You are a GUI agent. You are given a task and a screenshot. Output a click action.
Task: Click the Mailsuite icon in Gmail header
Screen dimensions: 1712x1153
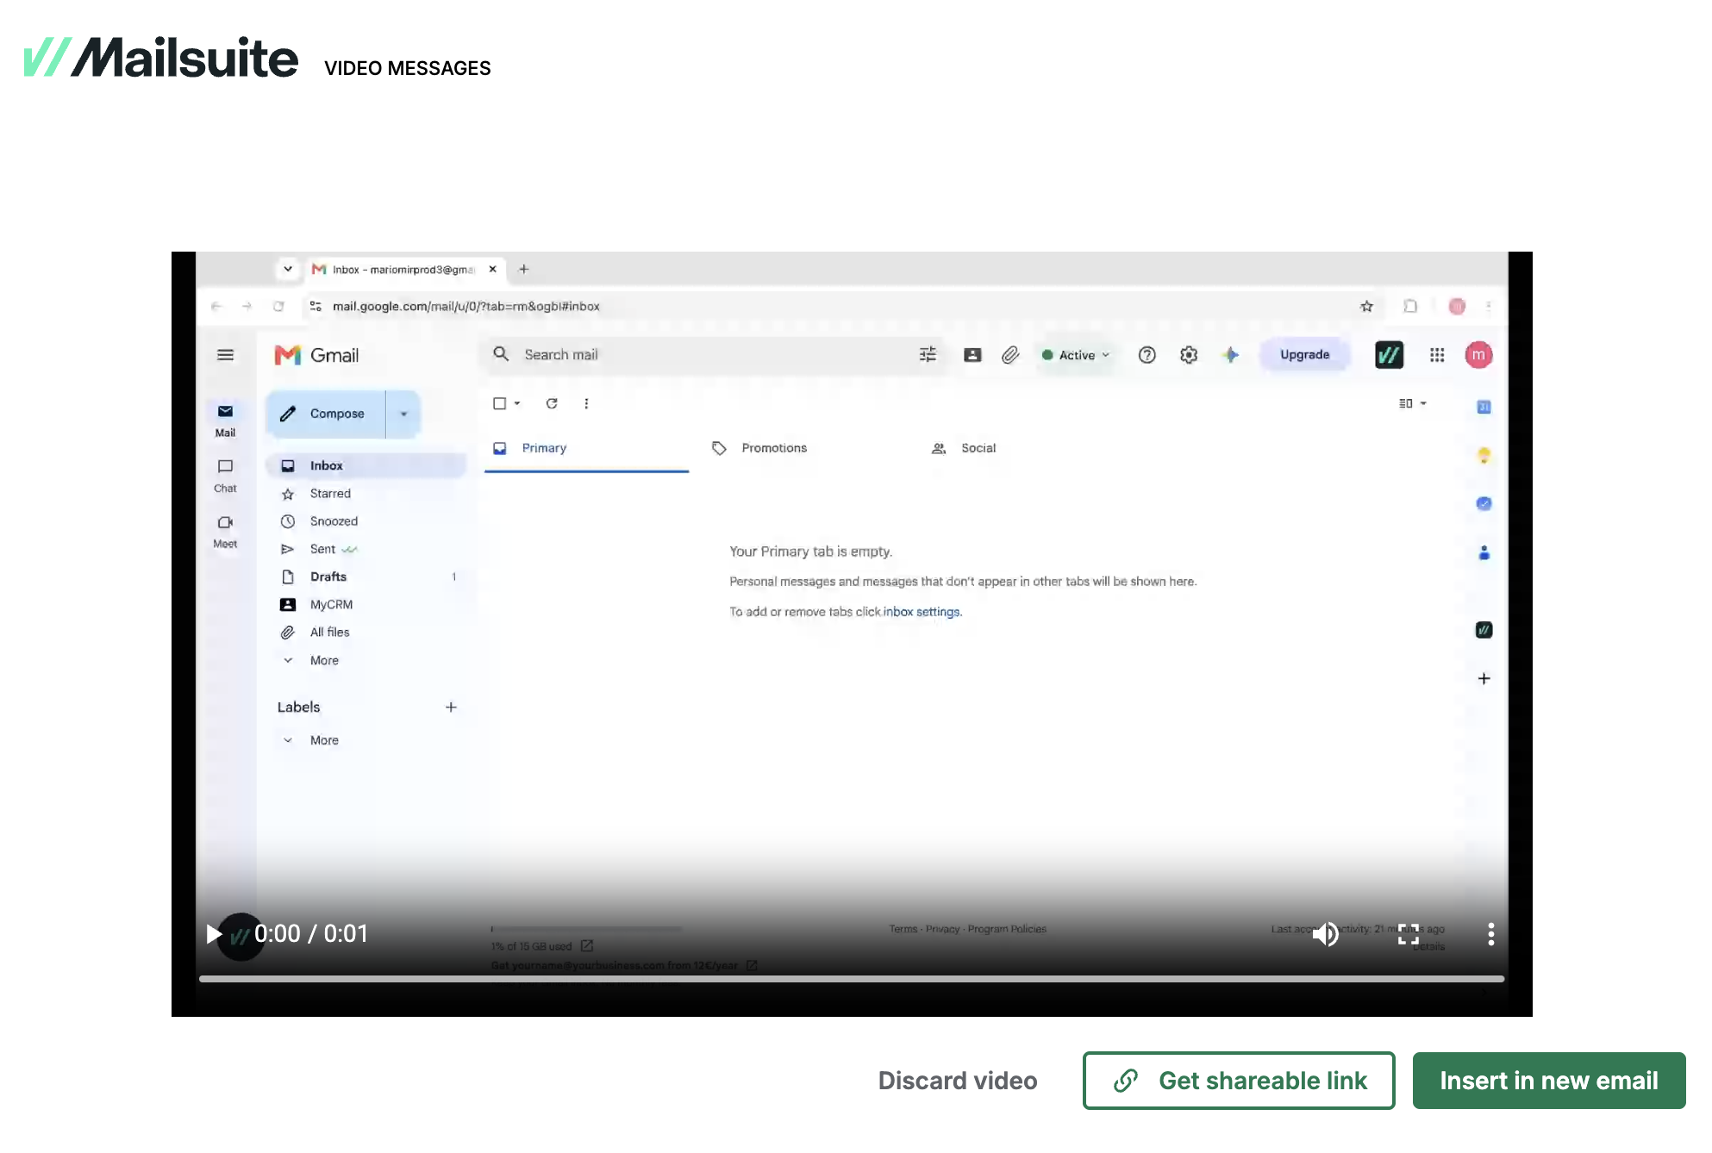coord(1389,355)
